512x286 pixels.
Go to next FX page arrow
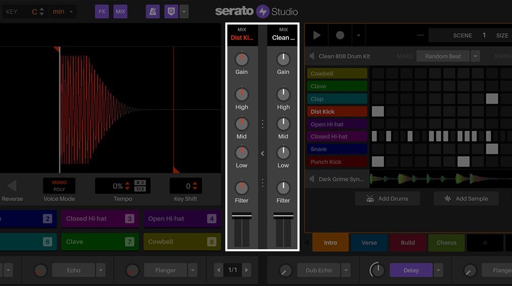(247, 270)
